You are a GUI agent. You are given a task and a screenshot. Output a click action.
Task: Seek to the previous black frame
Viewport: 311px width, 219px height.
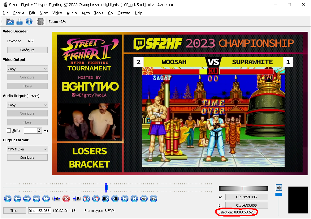(106, 199)
